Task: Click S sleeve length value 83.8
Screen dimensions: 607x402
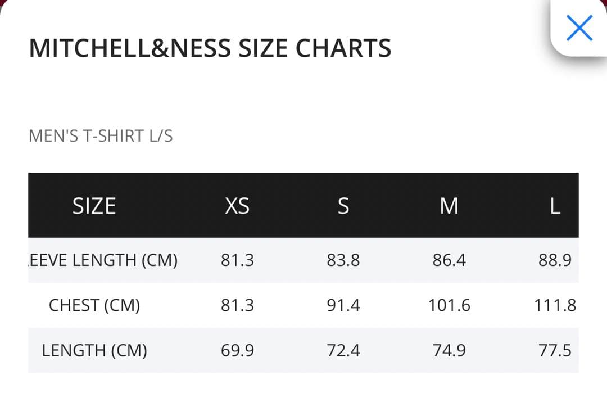Action: click(343, 260)
